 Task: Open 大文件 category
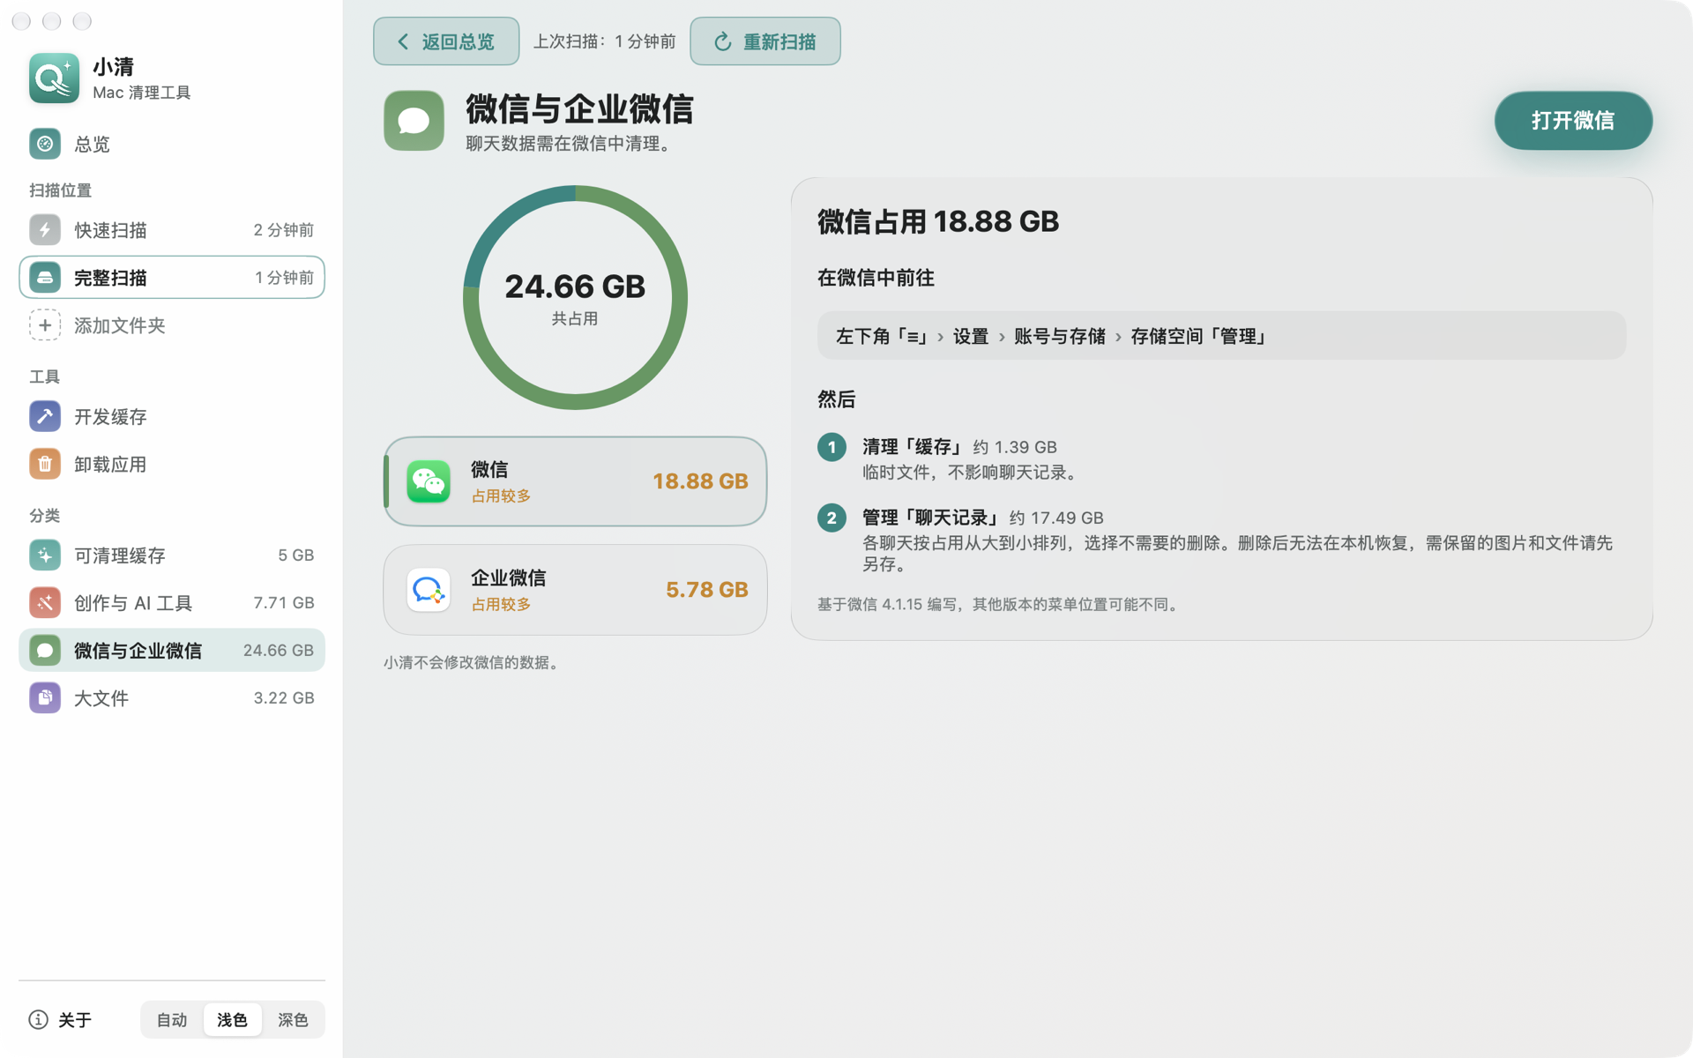(172, 698)
